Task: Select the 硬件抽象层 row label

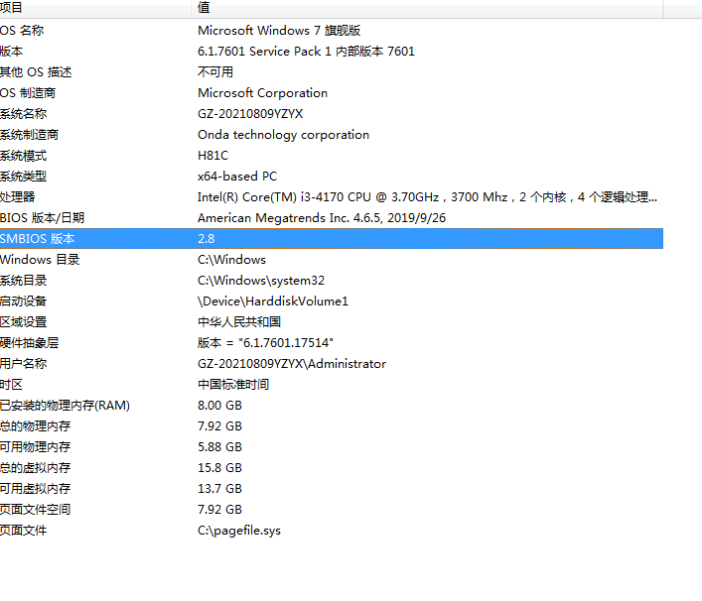Action: coord(29,343)
